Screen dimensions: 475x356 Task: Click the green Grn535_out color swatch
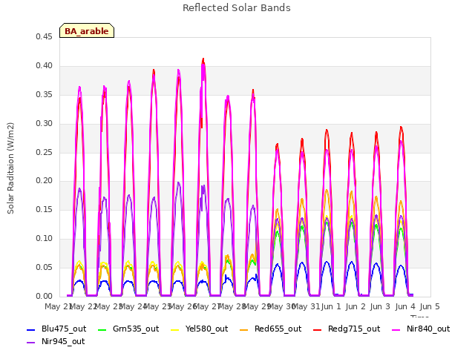click(x=102, y=329)
